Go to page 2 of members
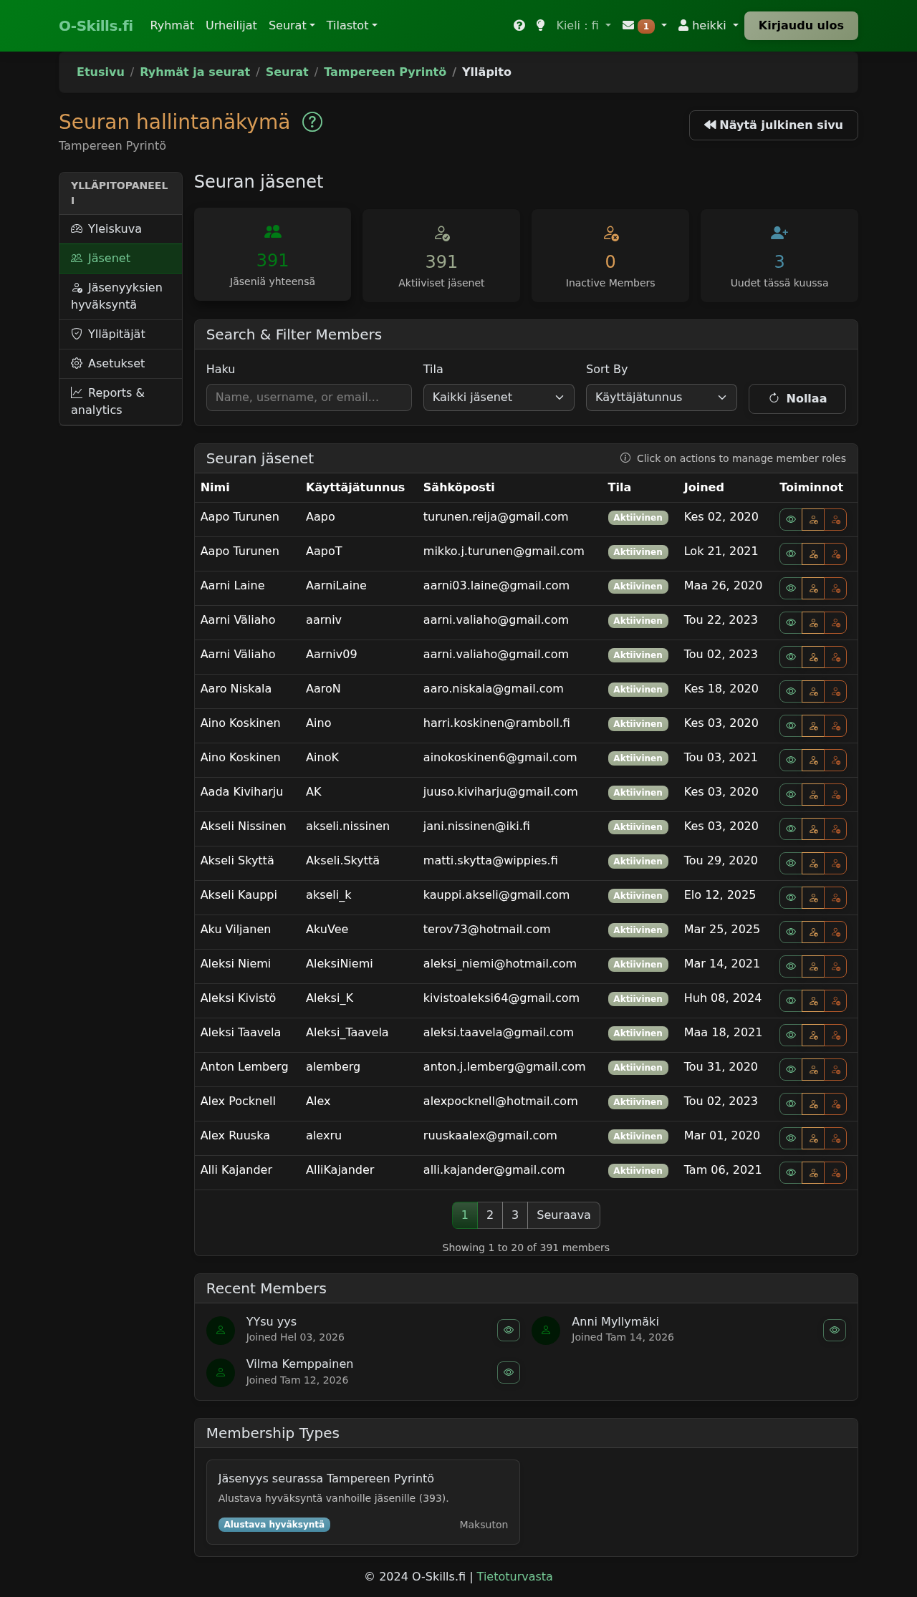 coord(490,1215)
